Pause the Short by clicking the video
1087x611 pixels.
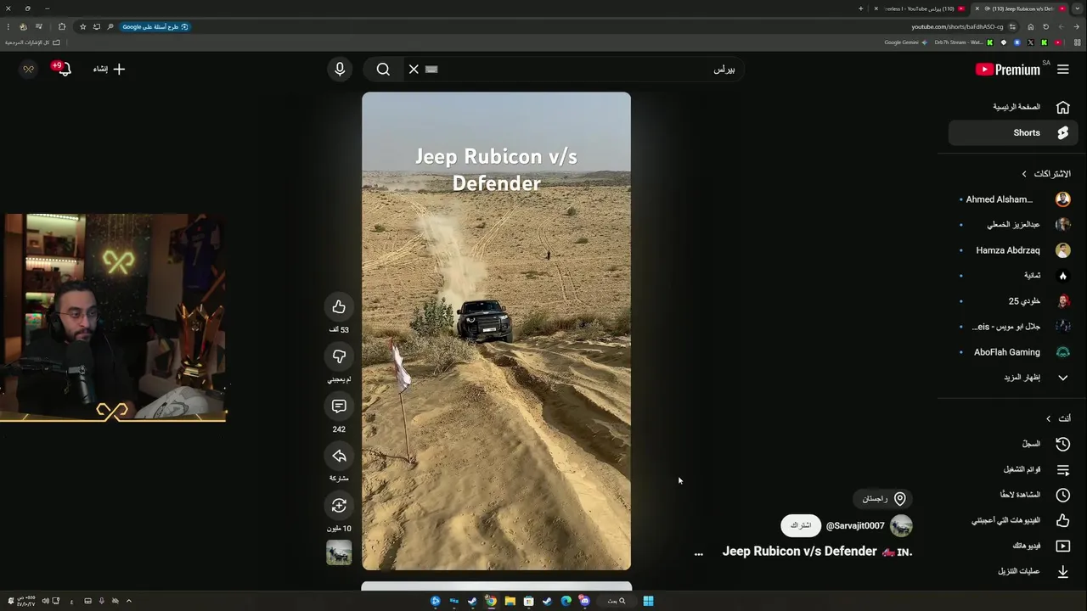pyautogui.click(x=496, y=331)
